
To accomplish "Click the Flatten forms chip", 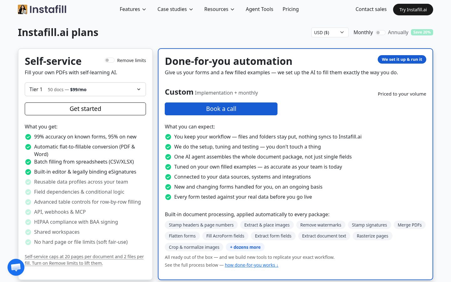I will click(x=182, y=236).
